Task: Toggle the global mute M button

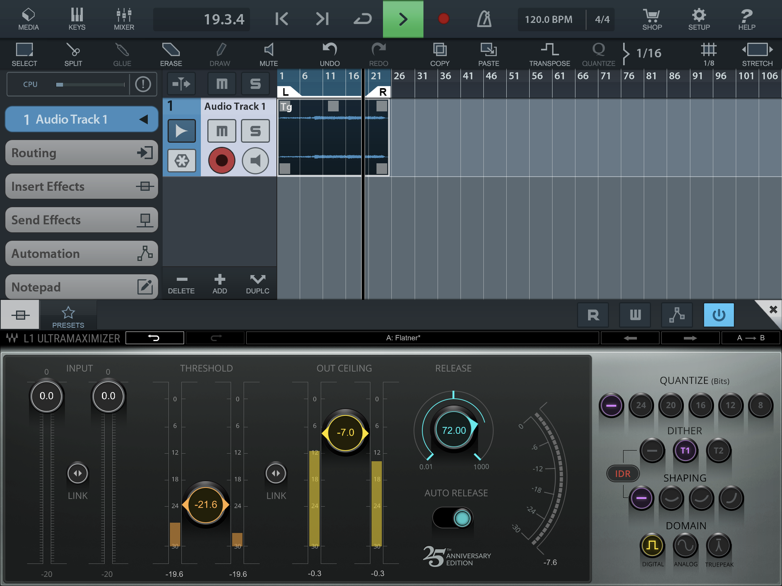Action: (x=222, y=84)
